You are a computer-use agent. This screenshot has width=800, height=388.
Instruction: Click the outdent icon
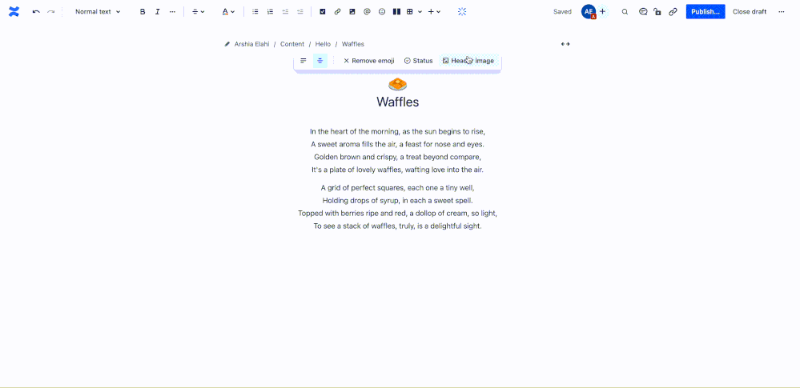(x=285, y=12)
